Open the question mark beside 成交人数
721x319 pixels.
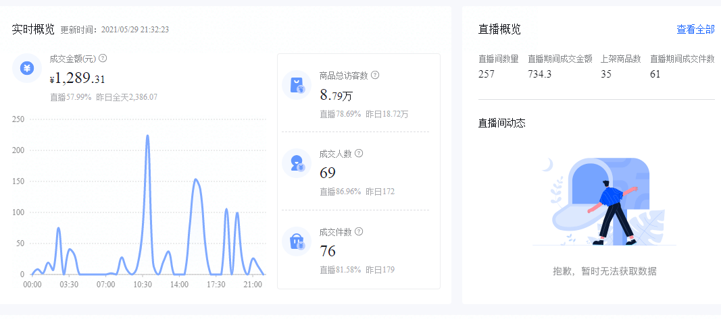(359, 153)
